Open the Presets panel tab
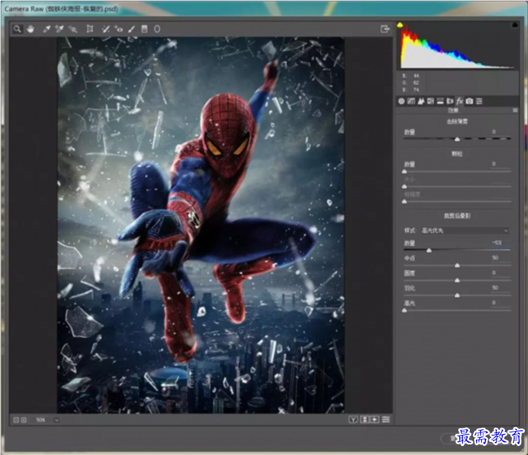The image size is (528, 455). (479, 101)
